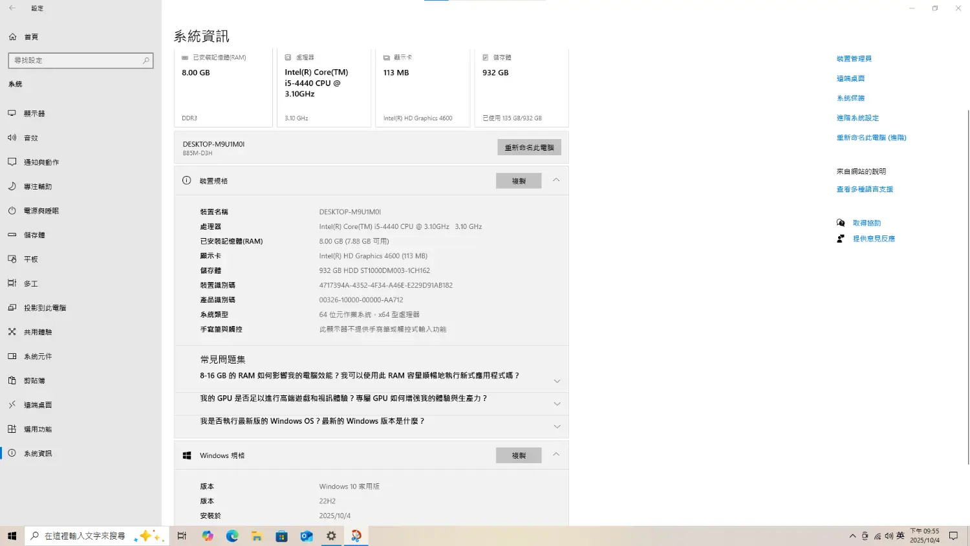Open the 專注輔助 moon icon
This screenshot has width=970, height=546.
pos(12,186)
